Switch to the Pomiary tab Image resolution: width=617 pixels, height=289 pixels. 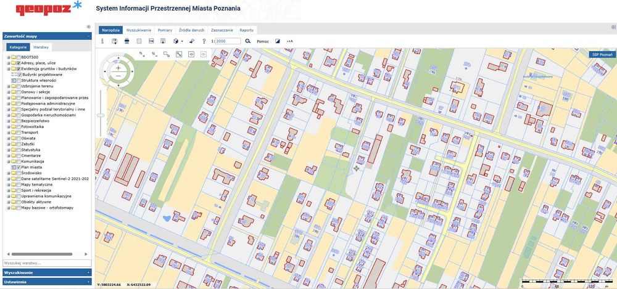pyautogui.click(x=165, y=30)
